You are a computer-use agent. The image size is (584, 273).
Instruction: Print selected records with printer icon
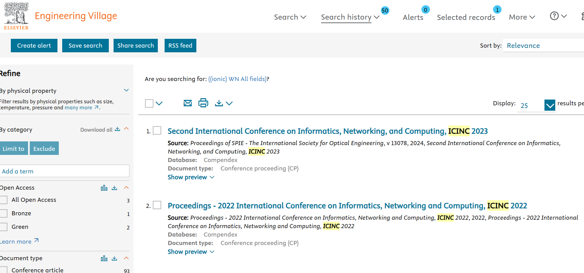203,103
